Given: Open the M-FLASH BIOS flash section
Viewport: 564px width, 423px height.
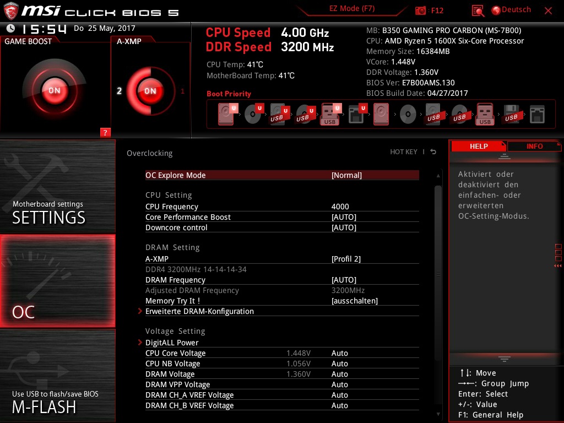Looking at the screenshot, I should (57, 375).
